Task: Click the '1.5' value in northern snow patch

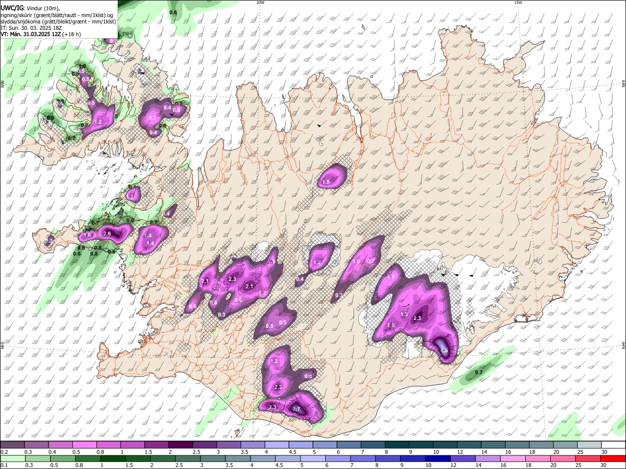Action: (326, 182)
